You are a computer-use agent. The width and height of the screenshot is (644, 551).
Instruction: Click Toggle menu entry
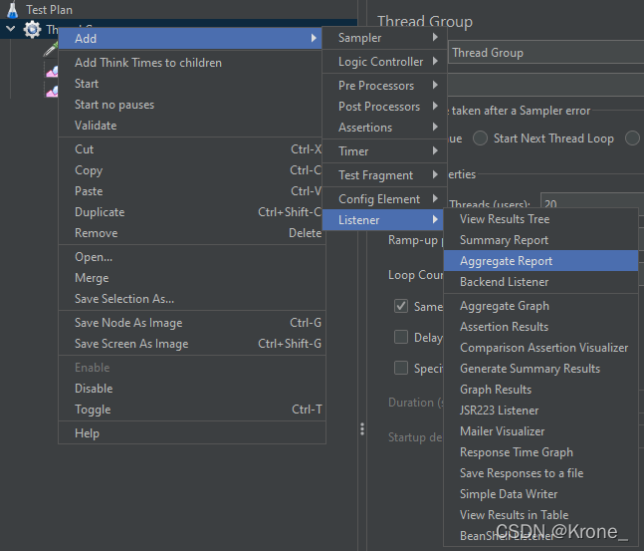pyautogui.click(x=192, y=410)
